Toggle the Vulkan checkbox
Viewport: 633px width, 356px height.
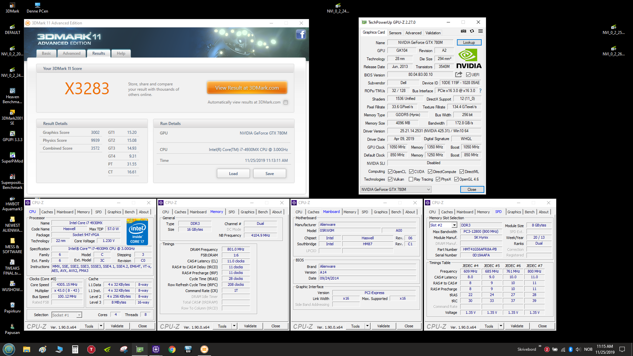pyautogui.click(x=390, y=179)
